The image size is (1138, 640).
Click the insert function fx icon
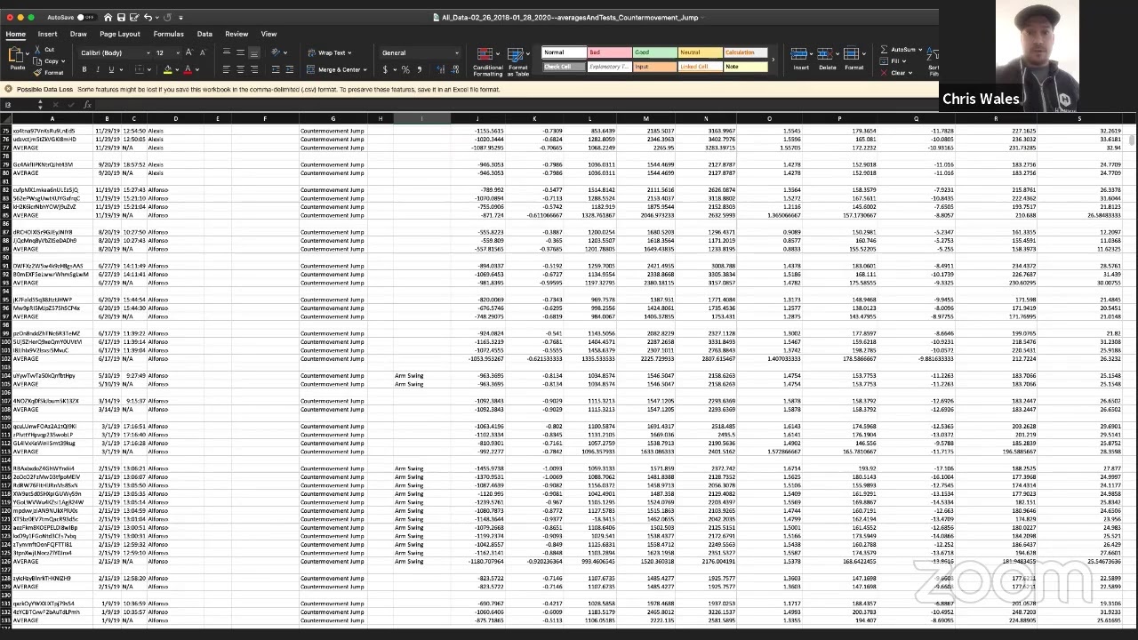[87, 105]
